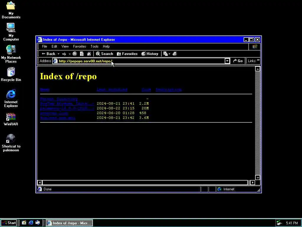Click the network system tray icon
The height and width of the screenshot is (227, 302).
[279, 223]
